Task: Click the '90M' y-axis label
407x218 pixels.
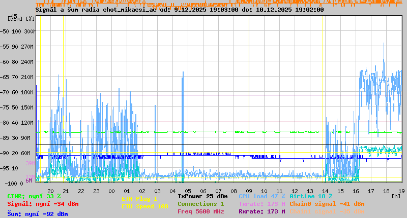Action: coord(25,138)
